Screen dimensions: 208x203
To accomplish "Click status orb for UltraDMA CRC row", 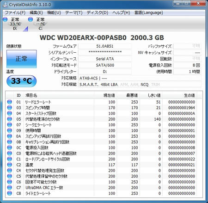I will coord(10,187).
